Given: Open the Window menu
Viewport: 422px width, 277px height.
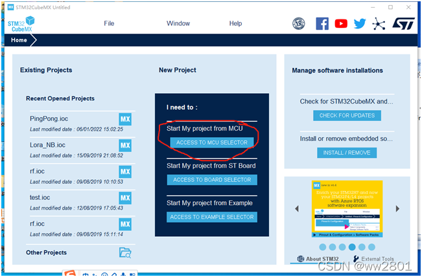Looking at the screenshot, I should tap(178, 23).
